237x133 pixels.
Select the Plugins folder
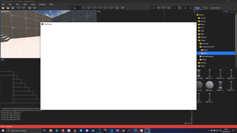coord(202,66)
